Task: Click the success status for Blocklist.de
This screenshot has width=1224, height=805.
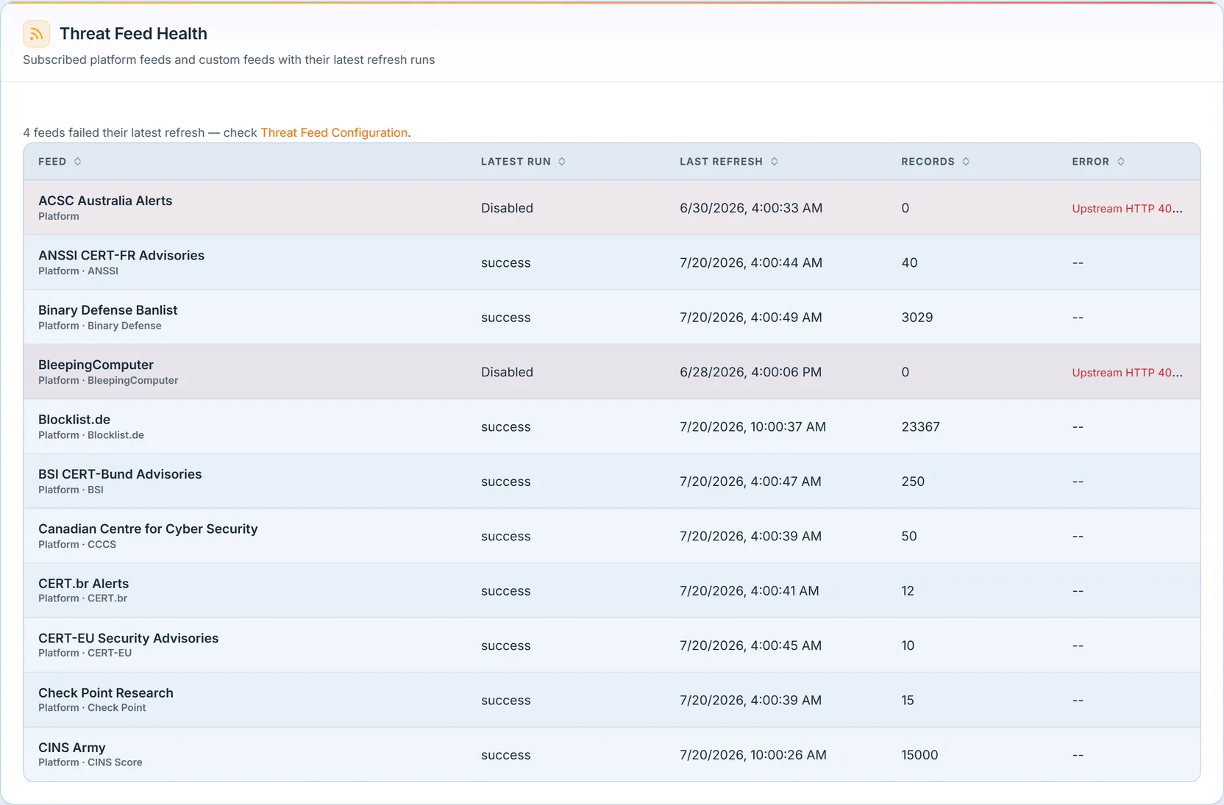Action: (x=505, y=427)
